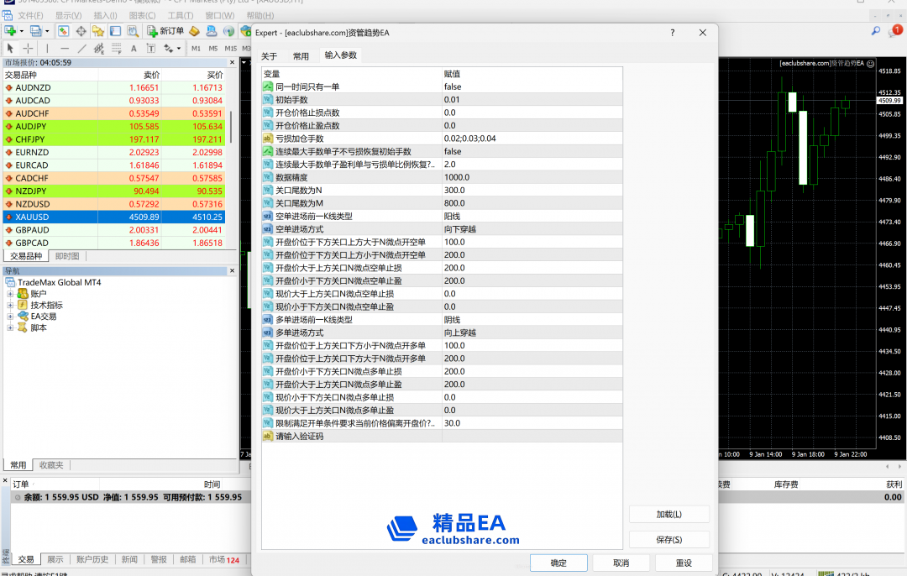This screenshot has width=907, height=576.
Task: Click the 确定 button
Action: pos(558,563)
